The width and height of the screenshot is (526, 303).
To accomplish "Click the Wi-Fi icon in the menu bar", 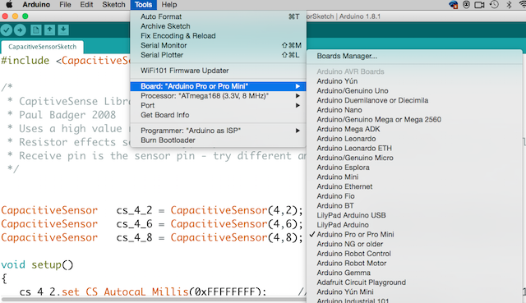I will [x=522, y=5].
